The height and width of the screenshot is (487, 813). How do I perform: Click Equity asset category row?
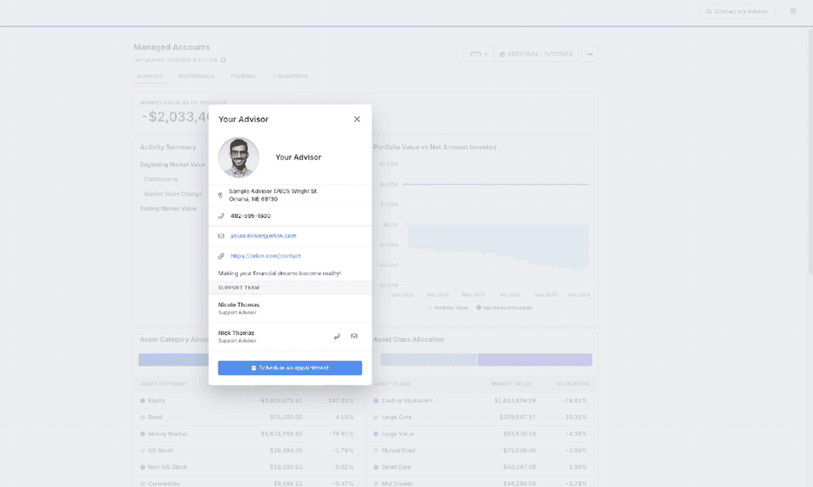click(249, 401)
